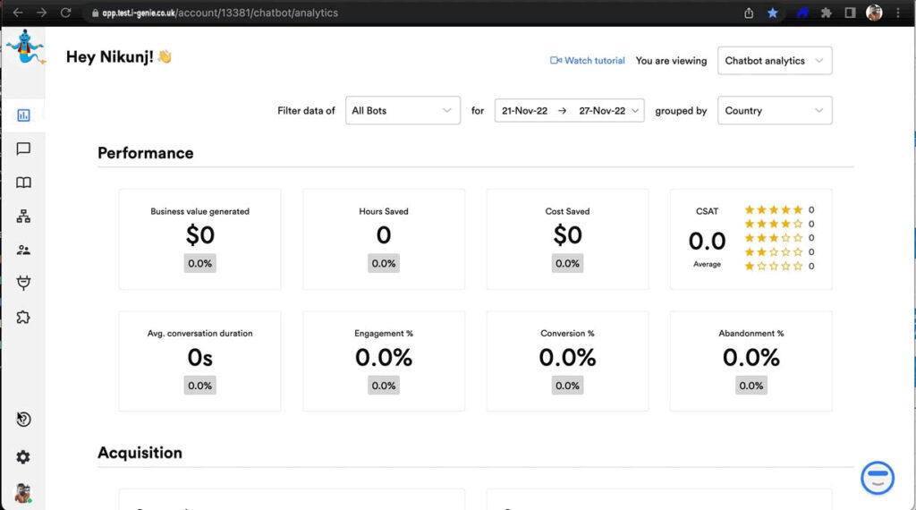Expand the All Bots filter dropdown
916x510 pixels.
[x=403, y=111]
